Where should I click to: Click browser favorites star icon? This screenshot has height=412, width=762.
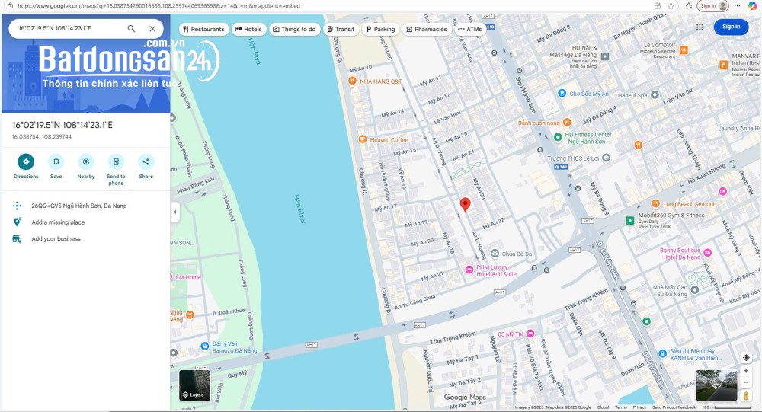tap(671, 6)
